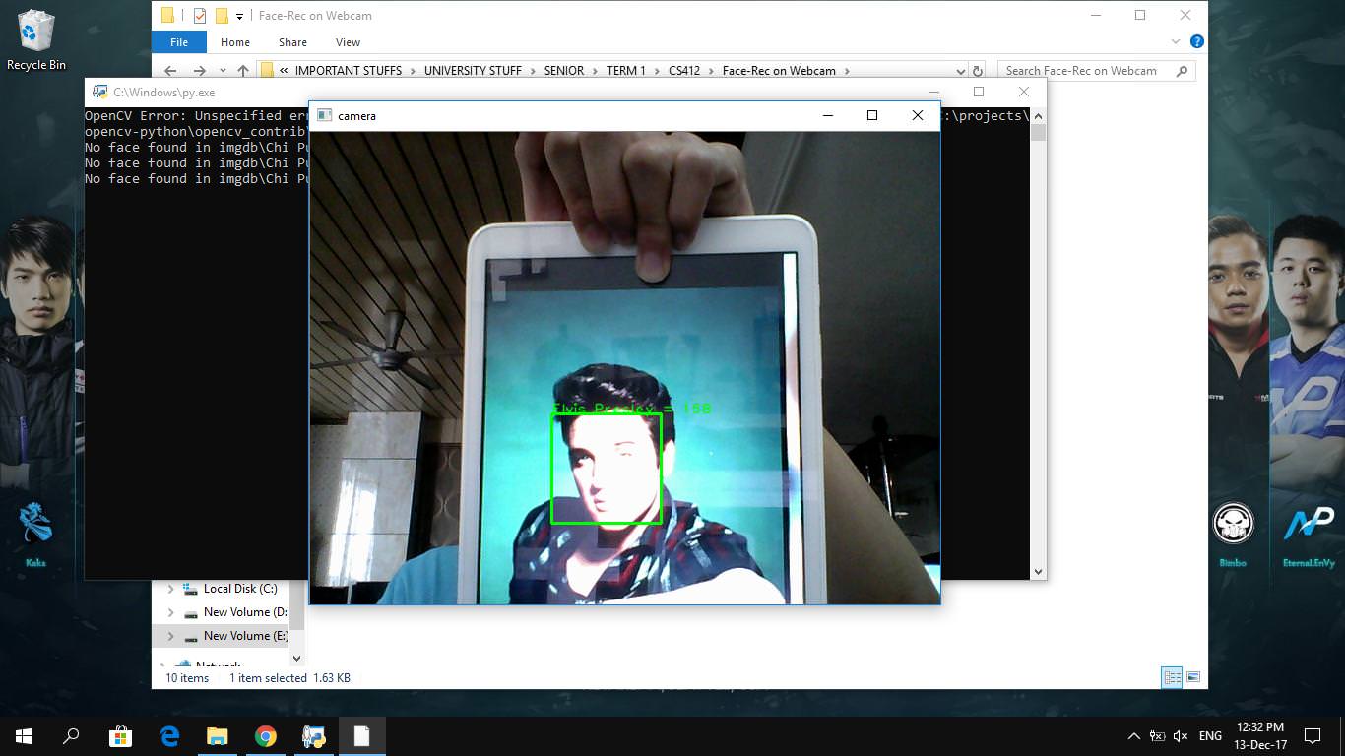Click the green face detection box in camera
This screenshot has height=756, width=1345.
[606, 468]
